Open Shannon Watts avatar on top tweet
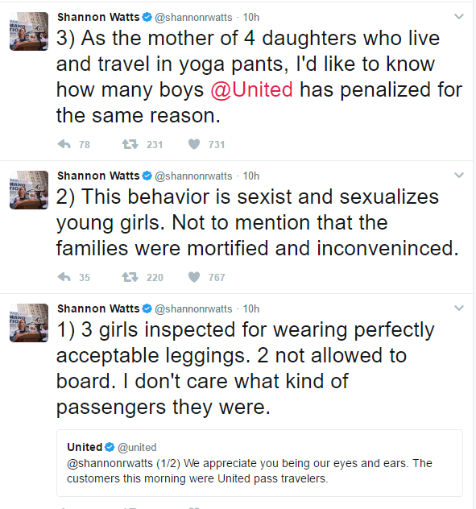This screenshot has width=476, height=509. click(29, 31)
